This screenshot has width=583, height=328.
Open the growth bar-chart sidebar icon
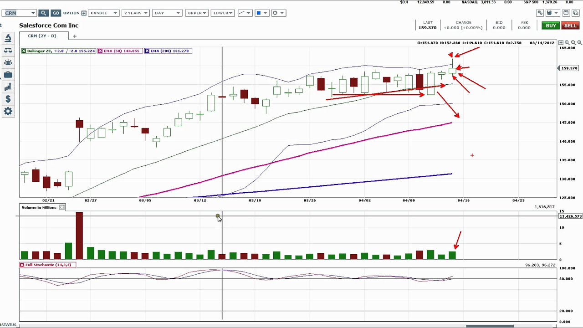pos(8,87)
